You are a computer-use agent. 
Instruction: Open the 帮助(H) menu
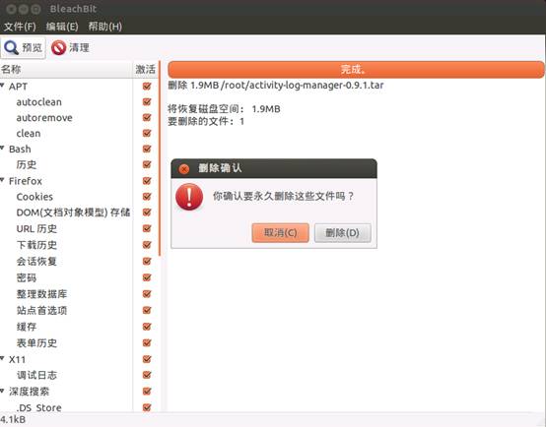click(x=104, y=27)
